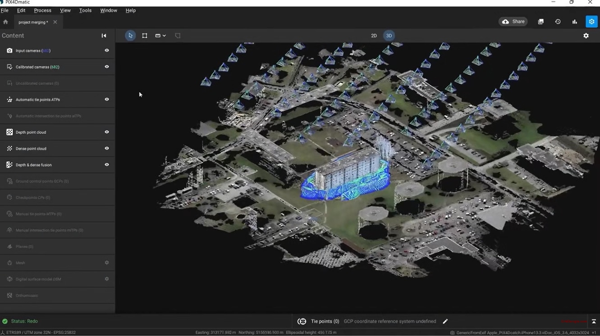600x336 pixels.
Task: Open project history from the top bar
Action: (558, 21)
